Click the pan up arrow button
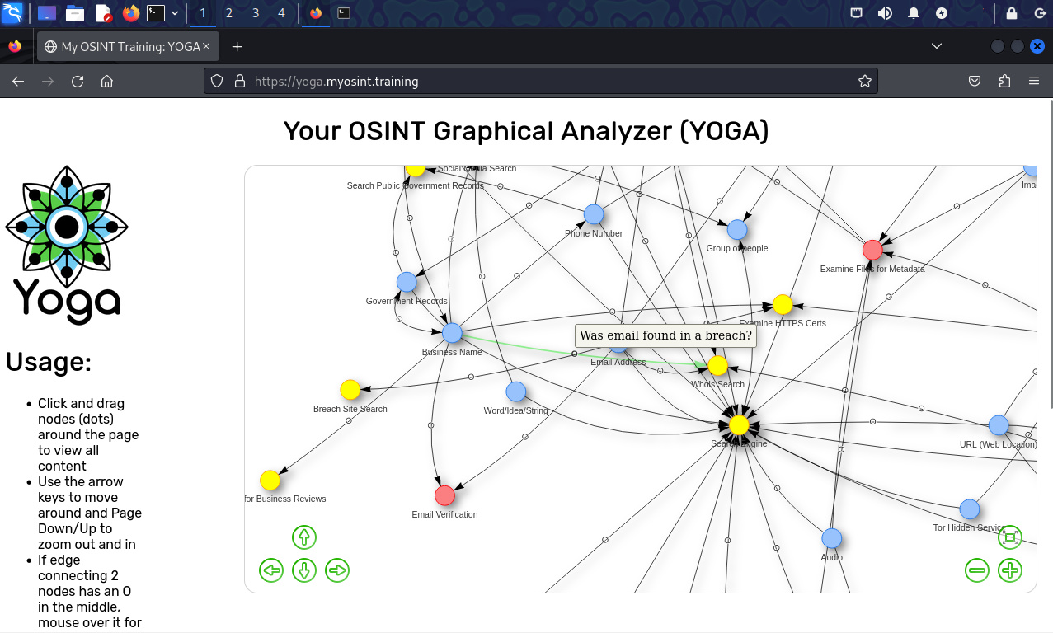Screen dimensions: 1053x633 click(304, 537)
